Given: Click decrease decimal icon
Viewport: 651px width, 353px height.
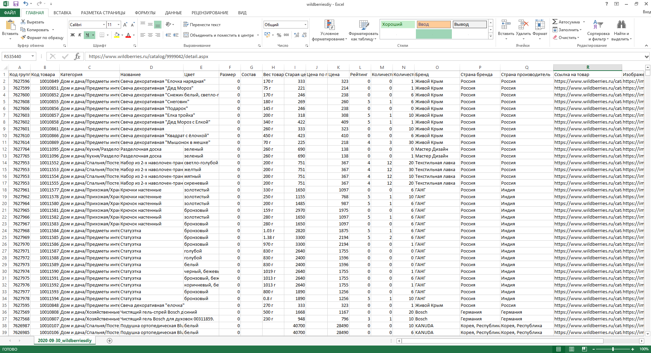Looking at the screenshot, I should click(x=304, y=35).
